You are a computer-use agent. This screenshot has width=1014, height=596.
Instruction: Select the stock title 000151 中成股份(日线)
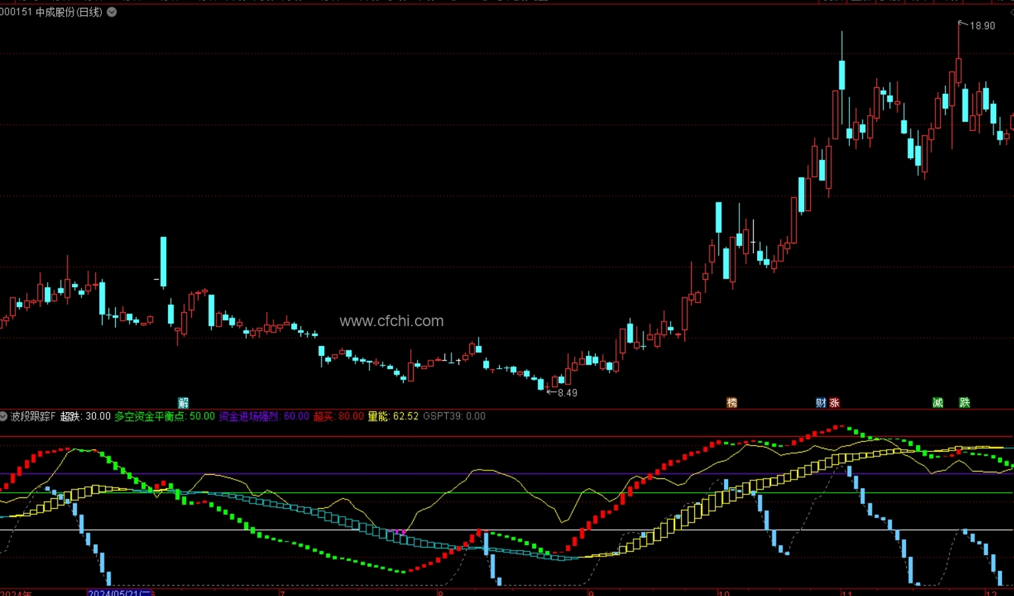pos(51,12)
